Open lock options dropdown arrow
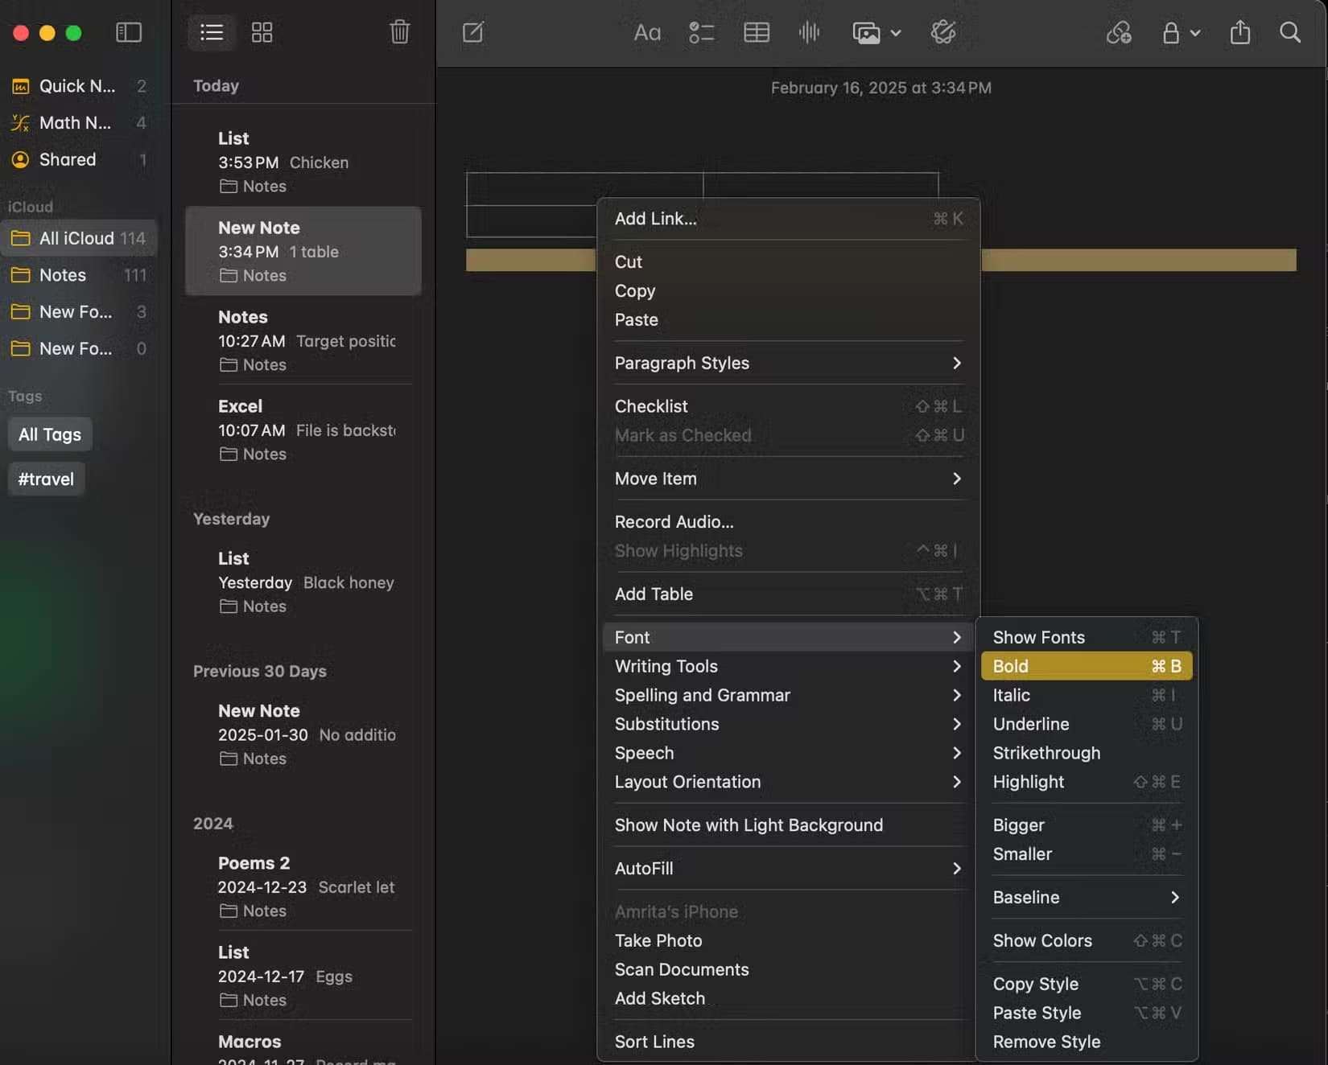Viewport: 1328px width, 1065px height. coord(1195,33)
